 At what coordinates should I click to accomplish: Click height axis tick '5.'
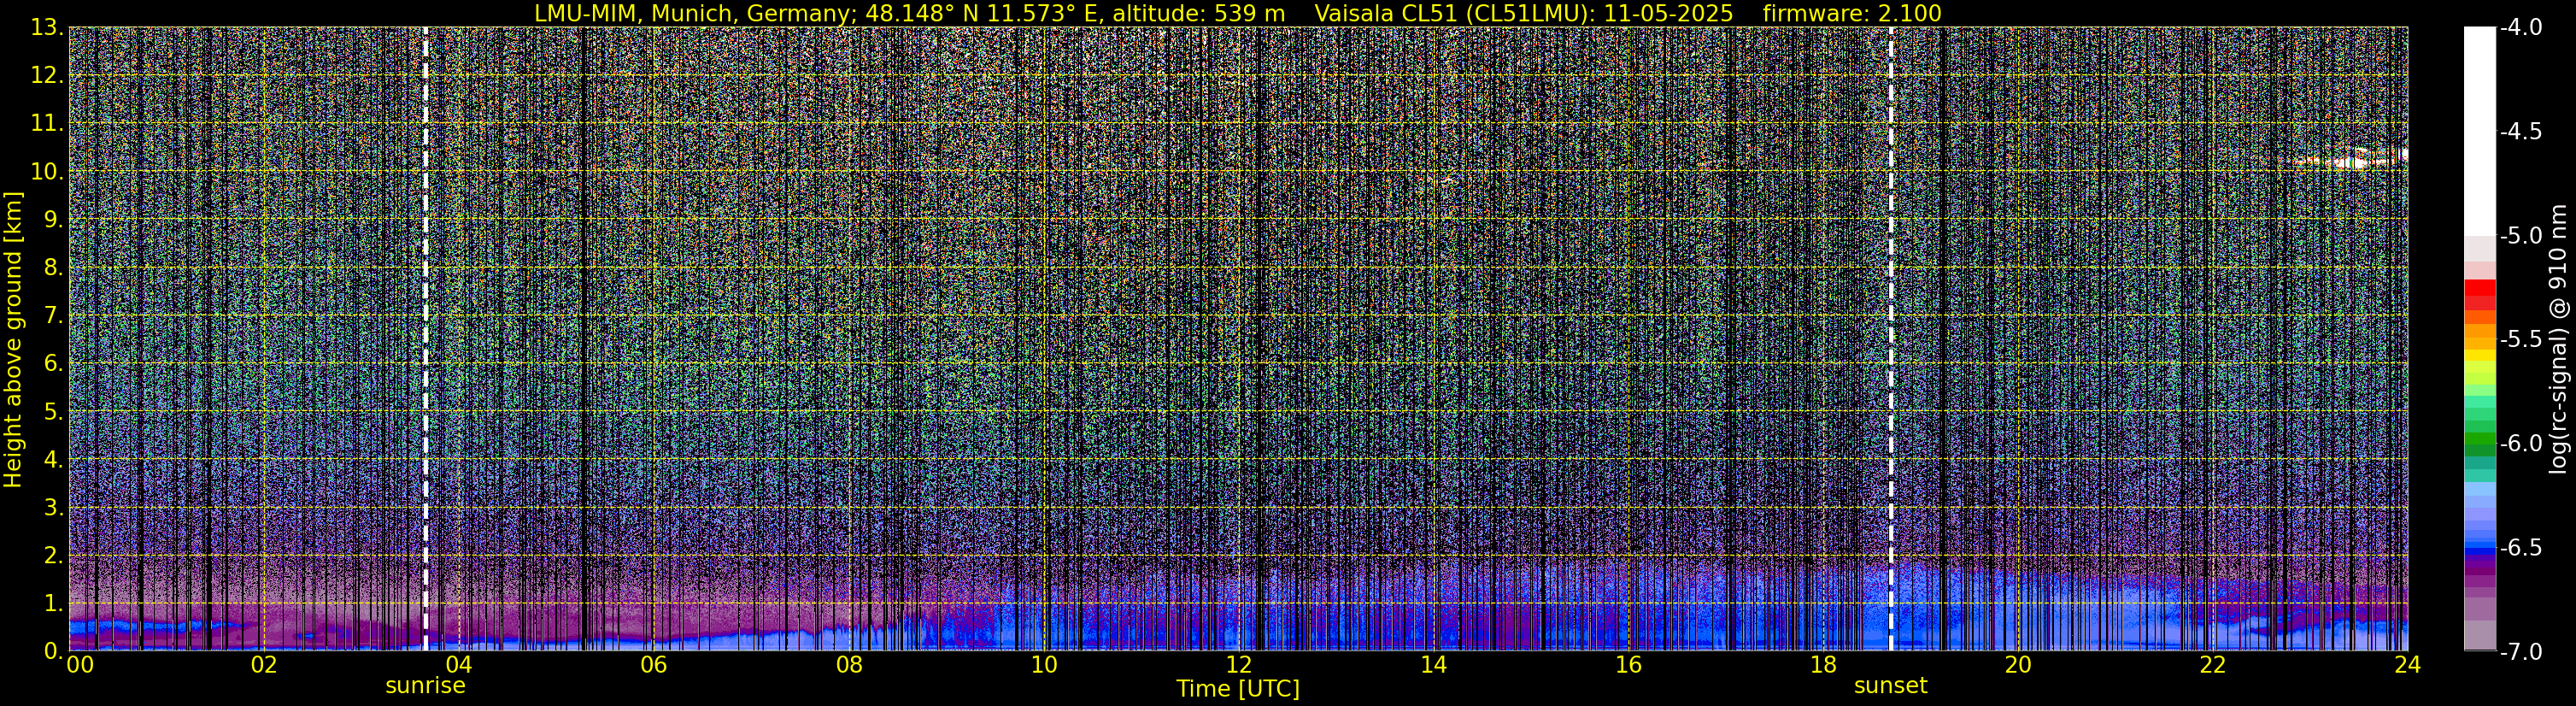click(53, 412)
